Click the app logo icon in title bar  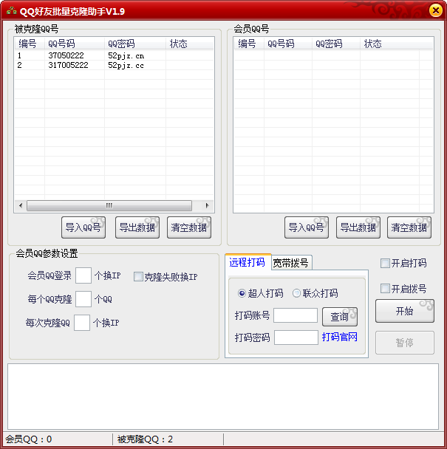pos(11,10)
